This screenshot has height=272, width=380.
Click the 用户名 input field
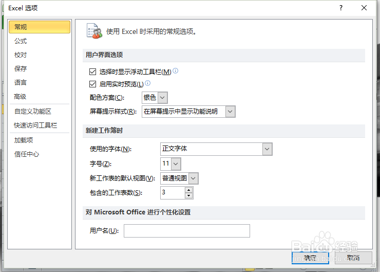186,231
